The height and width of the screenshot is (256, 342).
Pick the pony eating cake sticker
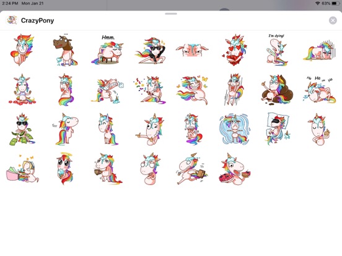(235, 169)
